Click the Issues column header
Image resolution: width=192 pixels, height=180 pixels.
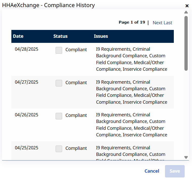pyautogui.click(x=101, y=36)
